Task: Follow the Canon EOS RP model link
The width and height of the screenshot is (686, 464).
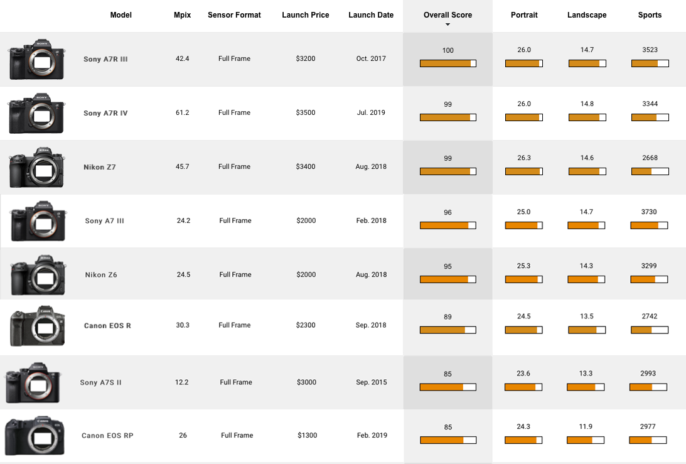Action: tap(107, 436)
